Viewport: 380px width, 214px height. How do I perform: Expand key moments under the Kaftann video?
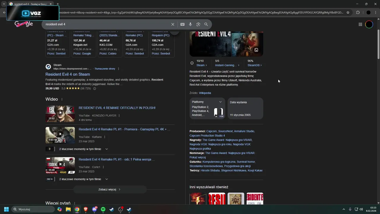107,149
